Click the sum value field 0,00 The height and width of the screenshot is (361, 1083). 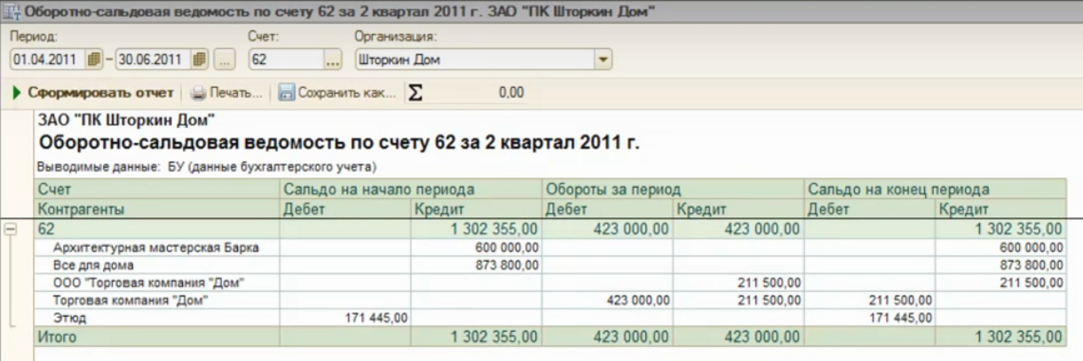[x=477, y=92]
